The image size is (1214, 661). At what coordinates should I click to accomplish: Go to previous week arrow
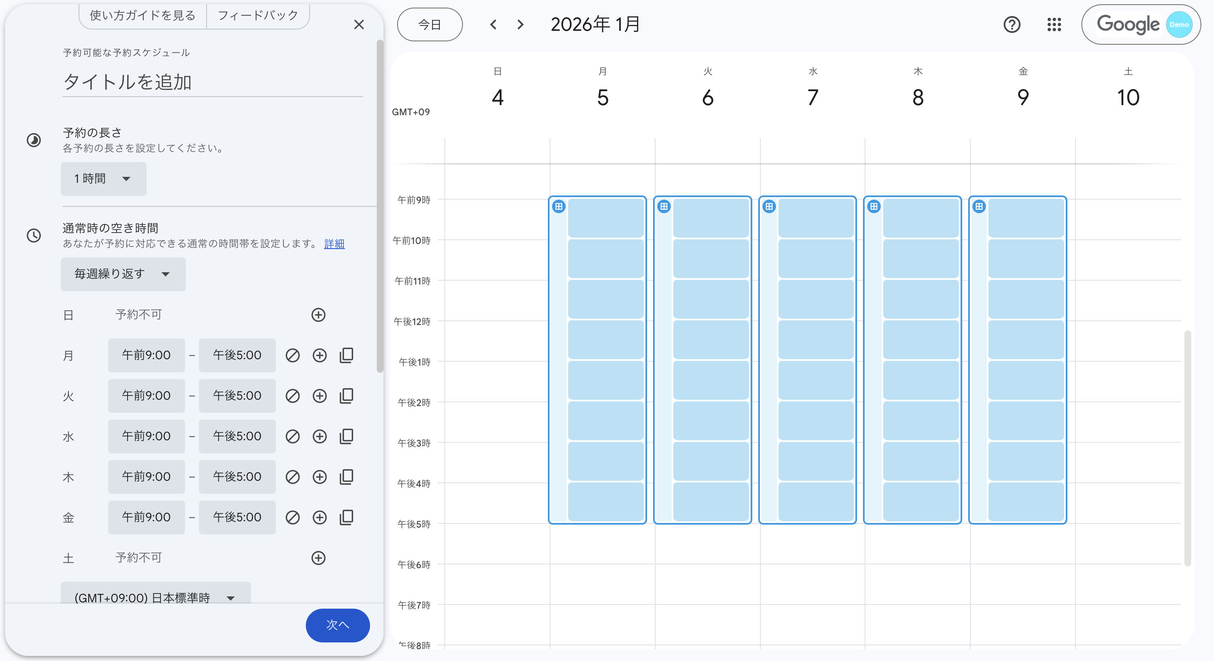point(493,24)
